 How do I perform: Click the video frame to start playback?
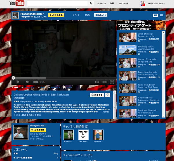tap(64, 49)
